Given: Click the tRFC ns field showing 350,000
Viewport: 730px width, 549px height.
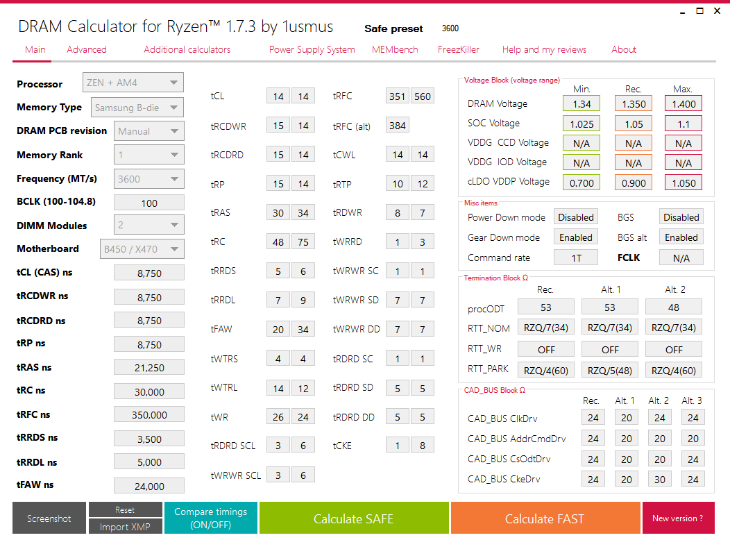Looking at the screenshot, I should (149, 414).
